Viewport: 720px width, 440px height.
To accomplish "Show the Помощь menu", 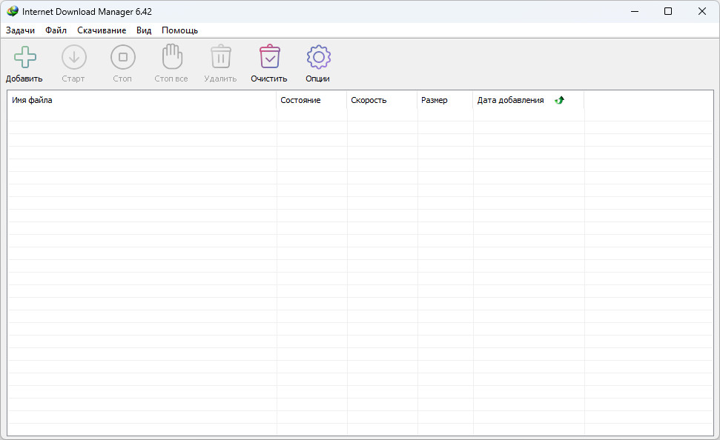I will (179, 30).
